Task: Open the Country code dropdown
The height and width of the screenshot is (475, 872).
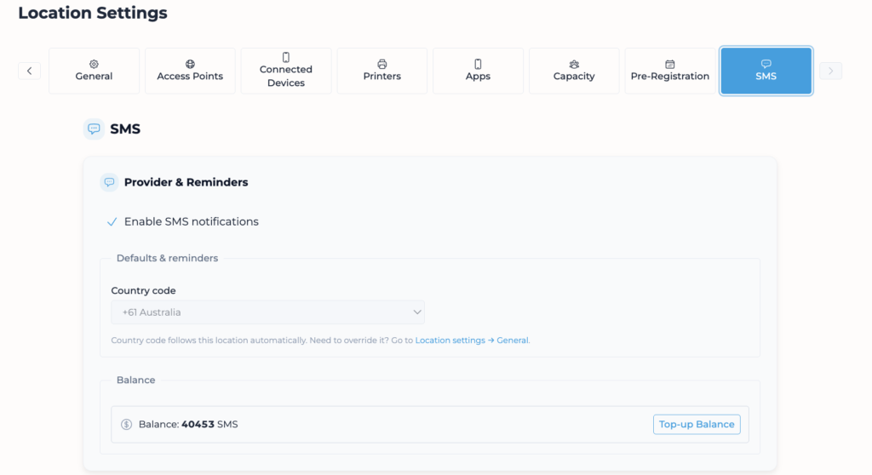Action: pos(267,312)
